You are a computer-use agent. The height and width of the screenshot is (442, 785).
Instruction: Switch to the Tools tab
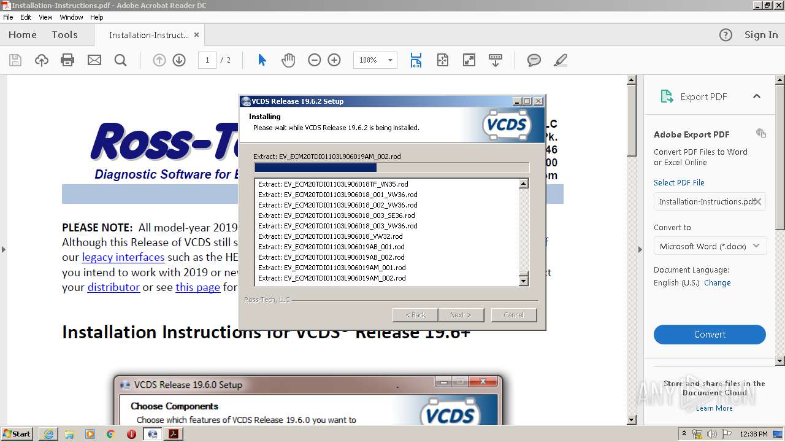pos(64,35)
